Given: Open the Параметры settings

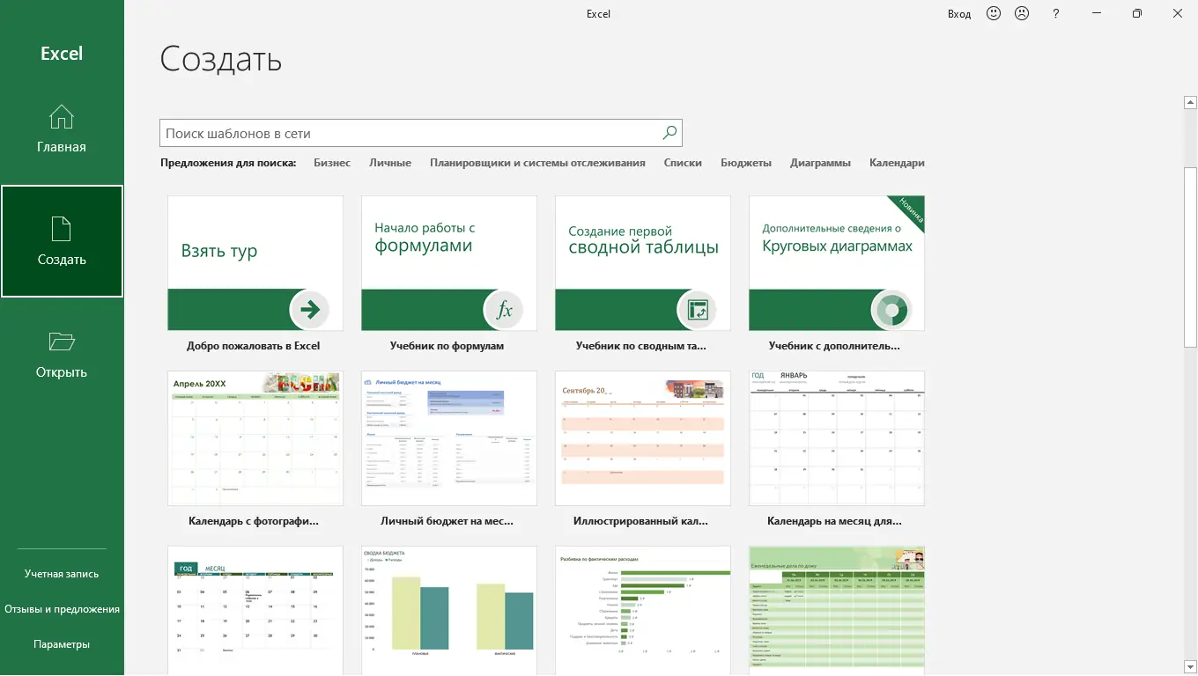Looking at the screenshot, I should [62, 644].
